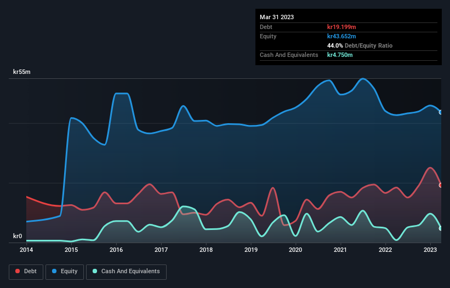Click the red Debt endpoint marker
450x288 pixels.
point(441,186)
